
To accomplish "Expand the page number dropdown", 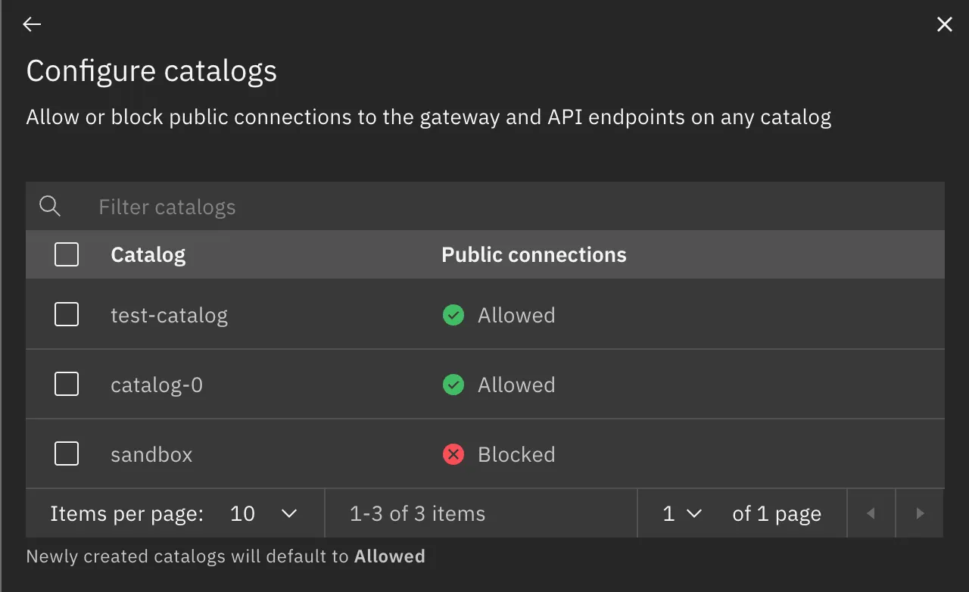I will click(682, 513).
